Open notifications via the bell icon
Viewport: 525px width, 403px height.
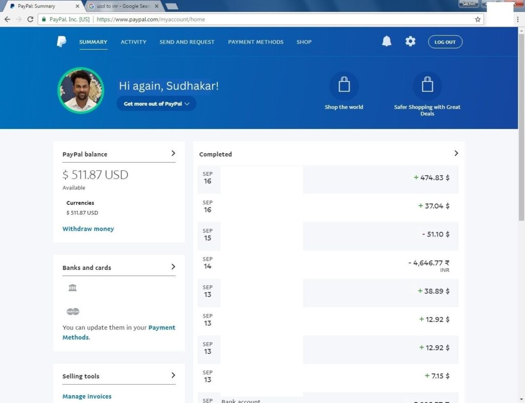pyautogui.click(x=387, y=41)
